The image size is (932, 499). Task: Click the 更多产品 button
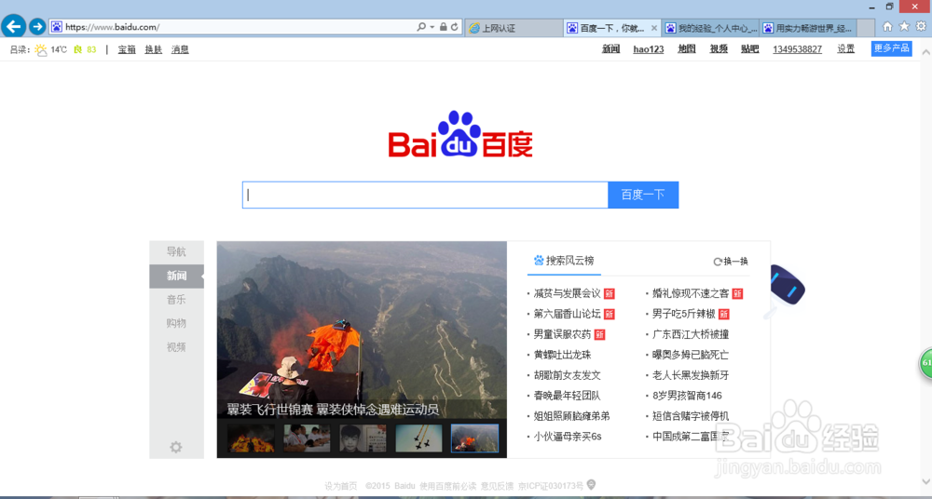click(892, 48)
